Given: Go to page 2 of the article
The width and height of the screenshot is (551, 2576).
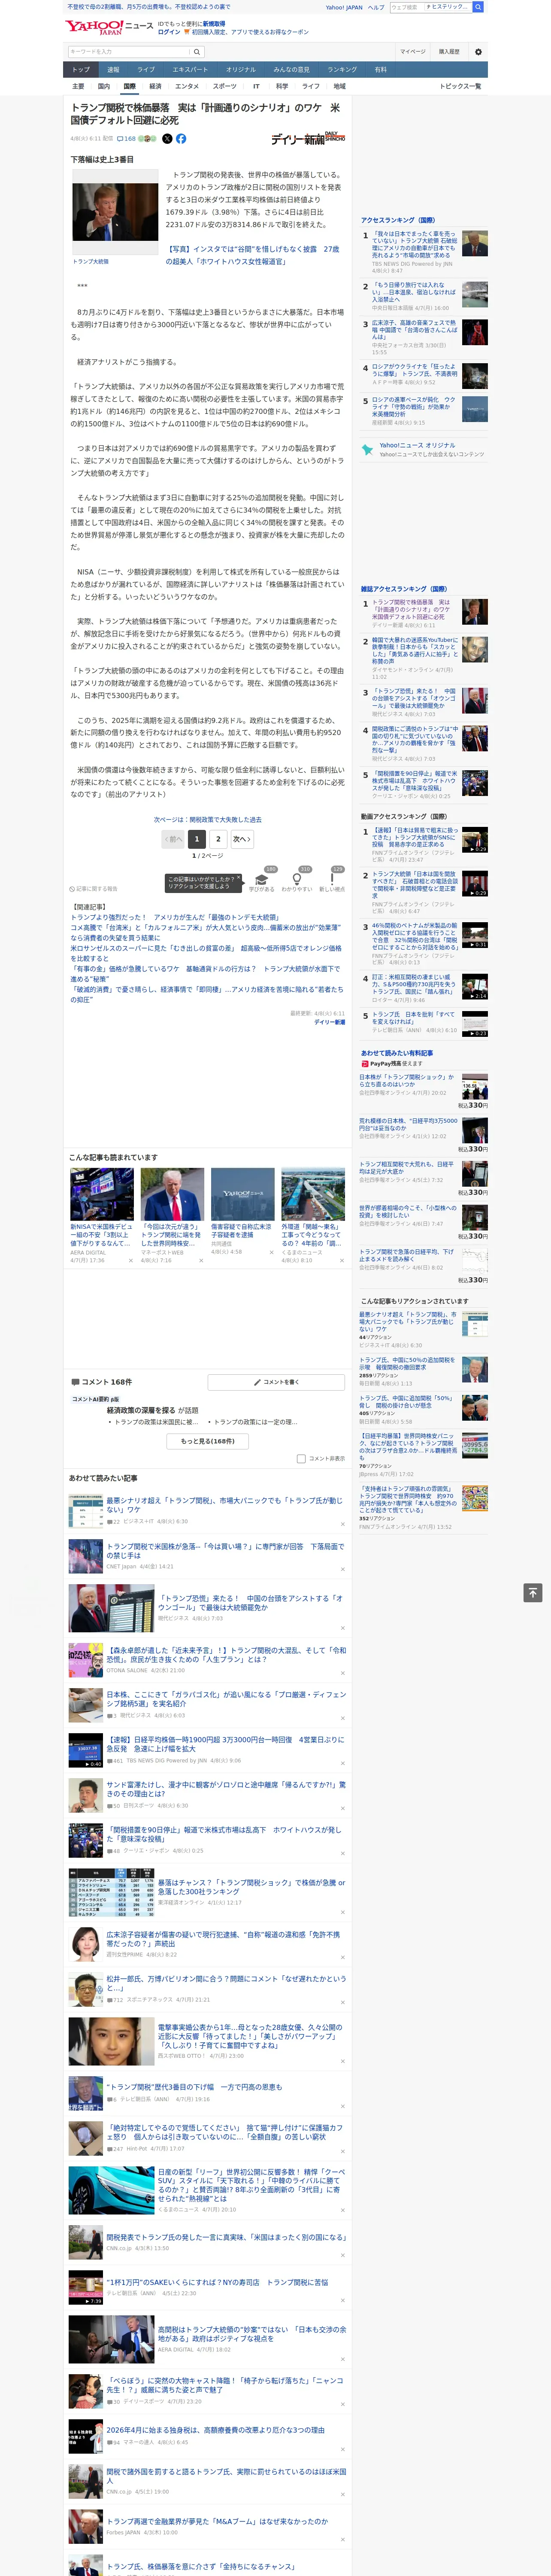Looking at the screenshot, I should coord(218,839).
